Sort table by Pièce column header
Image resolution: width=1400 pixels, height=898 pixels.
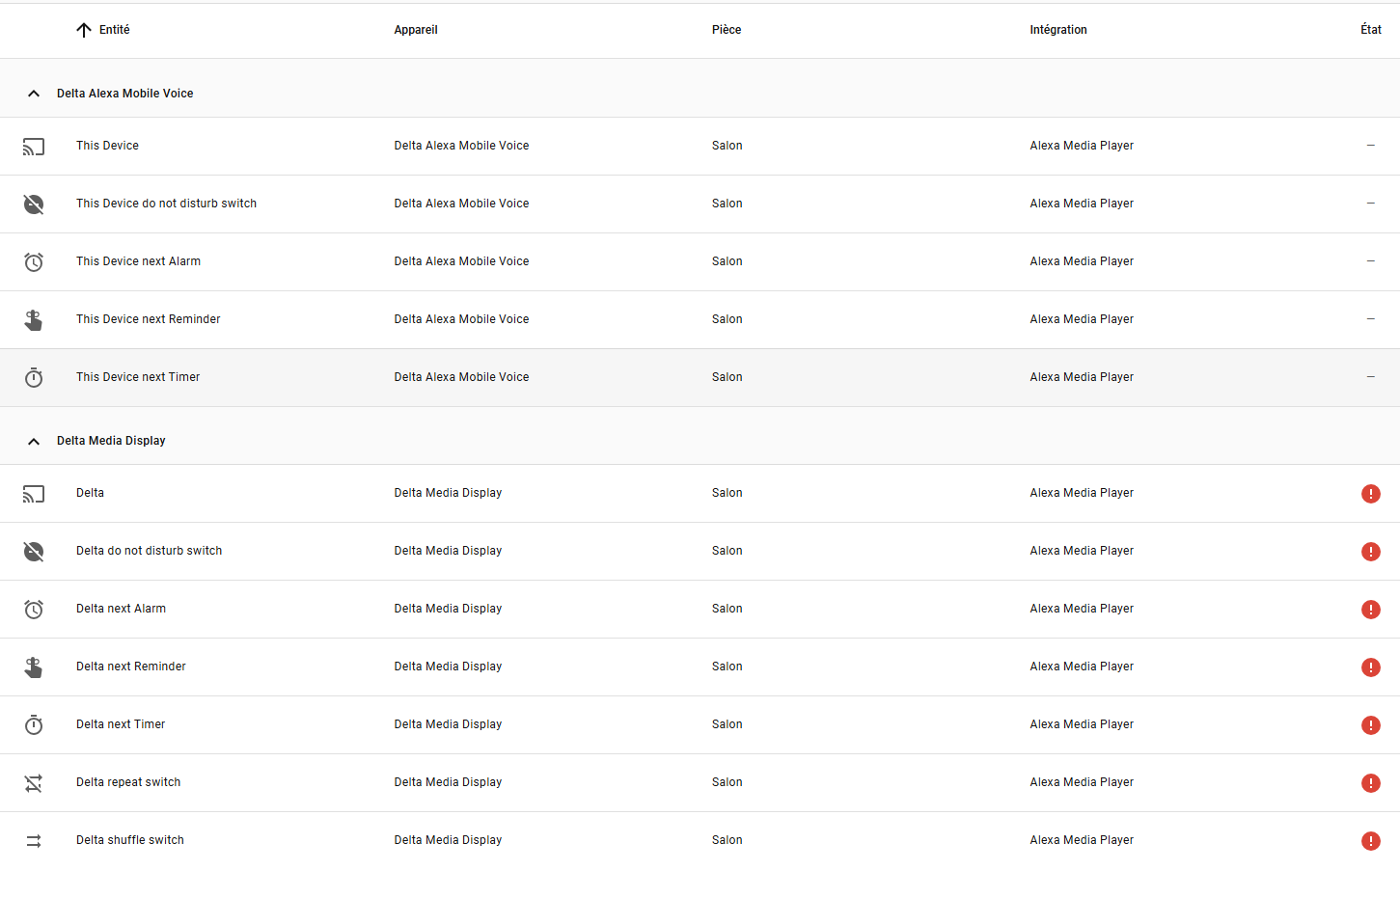[727, 30]
